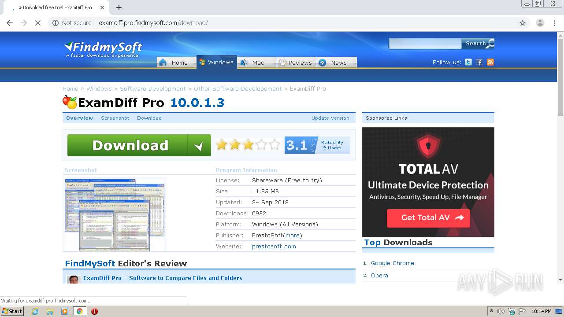The image size is (564, 317).
Task: Click the big green Download button
Action: coord(139,145)
